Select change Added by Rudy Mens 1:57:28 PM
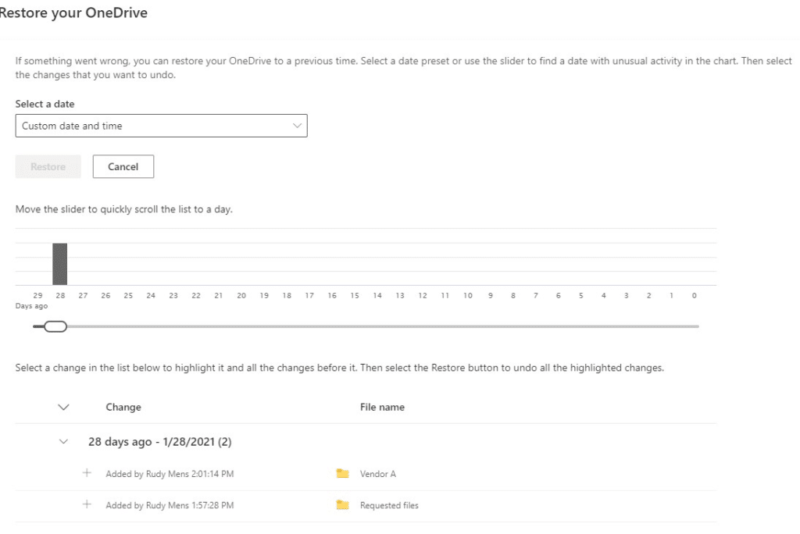This screenshot has height=534, width=800. point(170,505)
